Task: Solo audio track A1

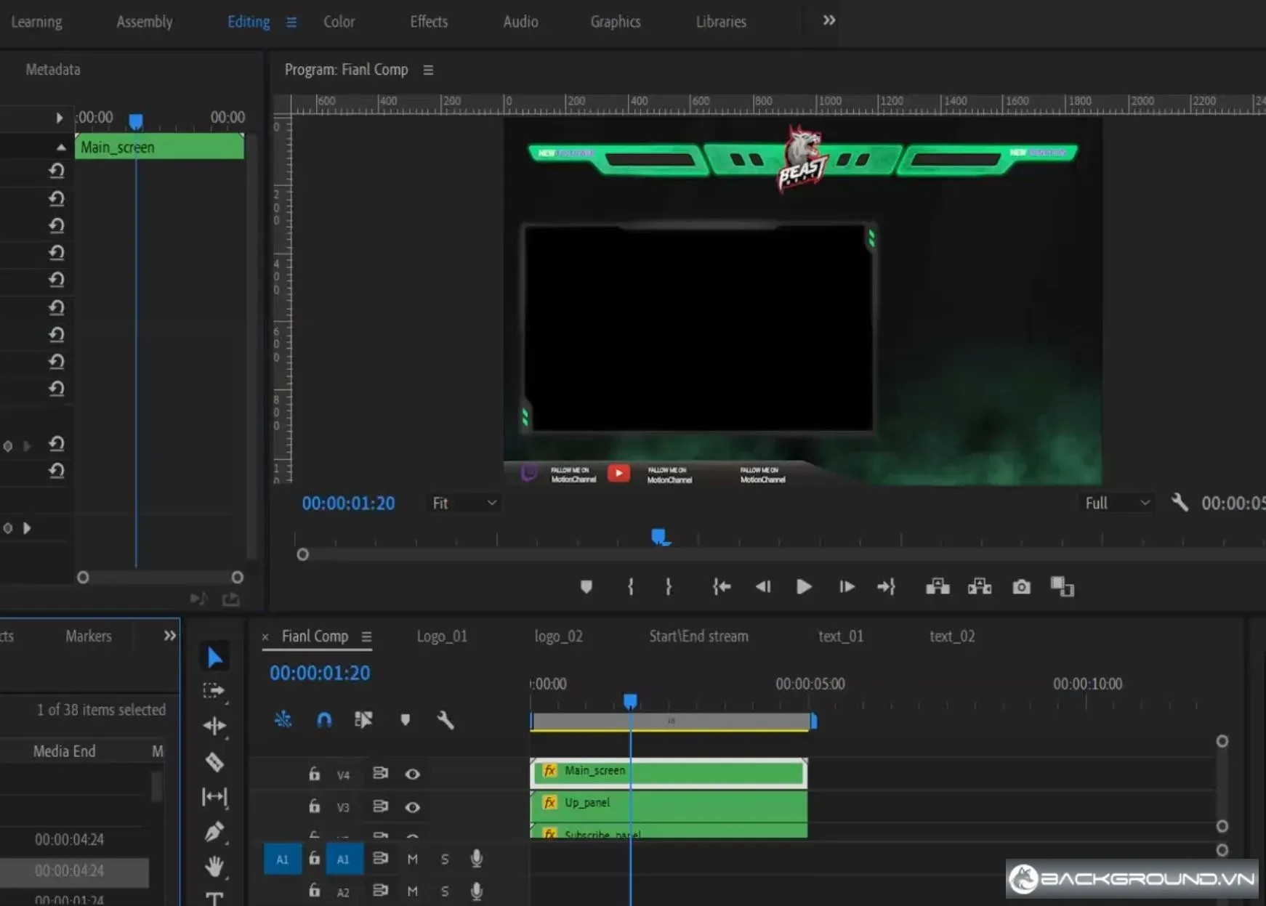Action: pos(445,859)
